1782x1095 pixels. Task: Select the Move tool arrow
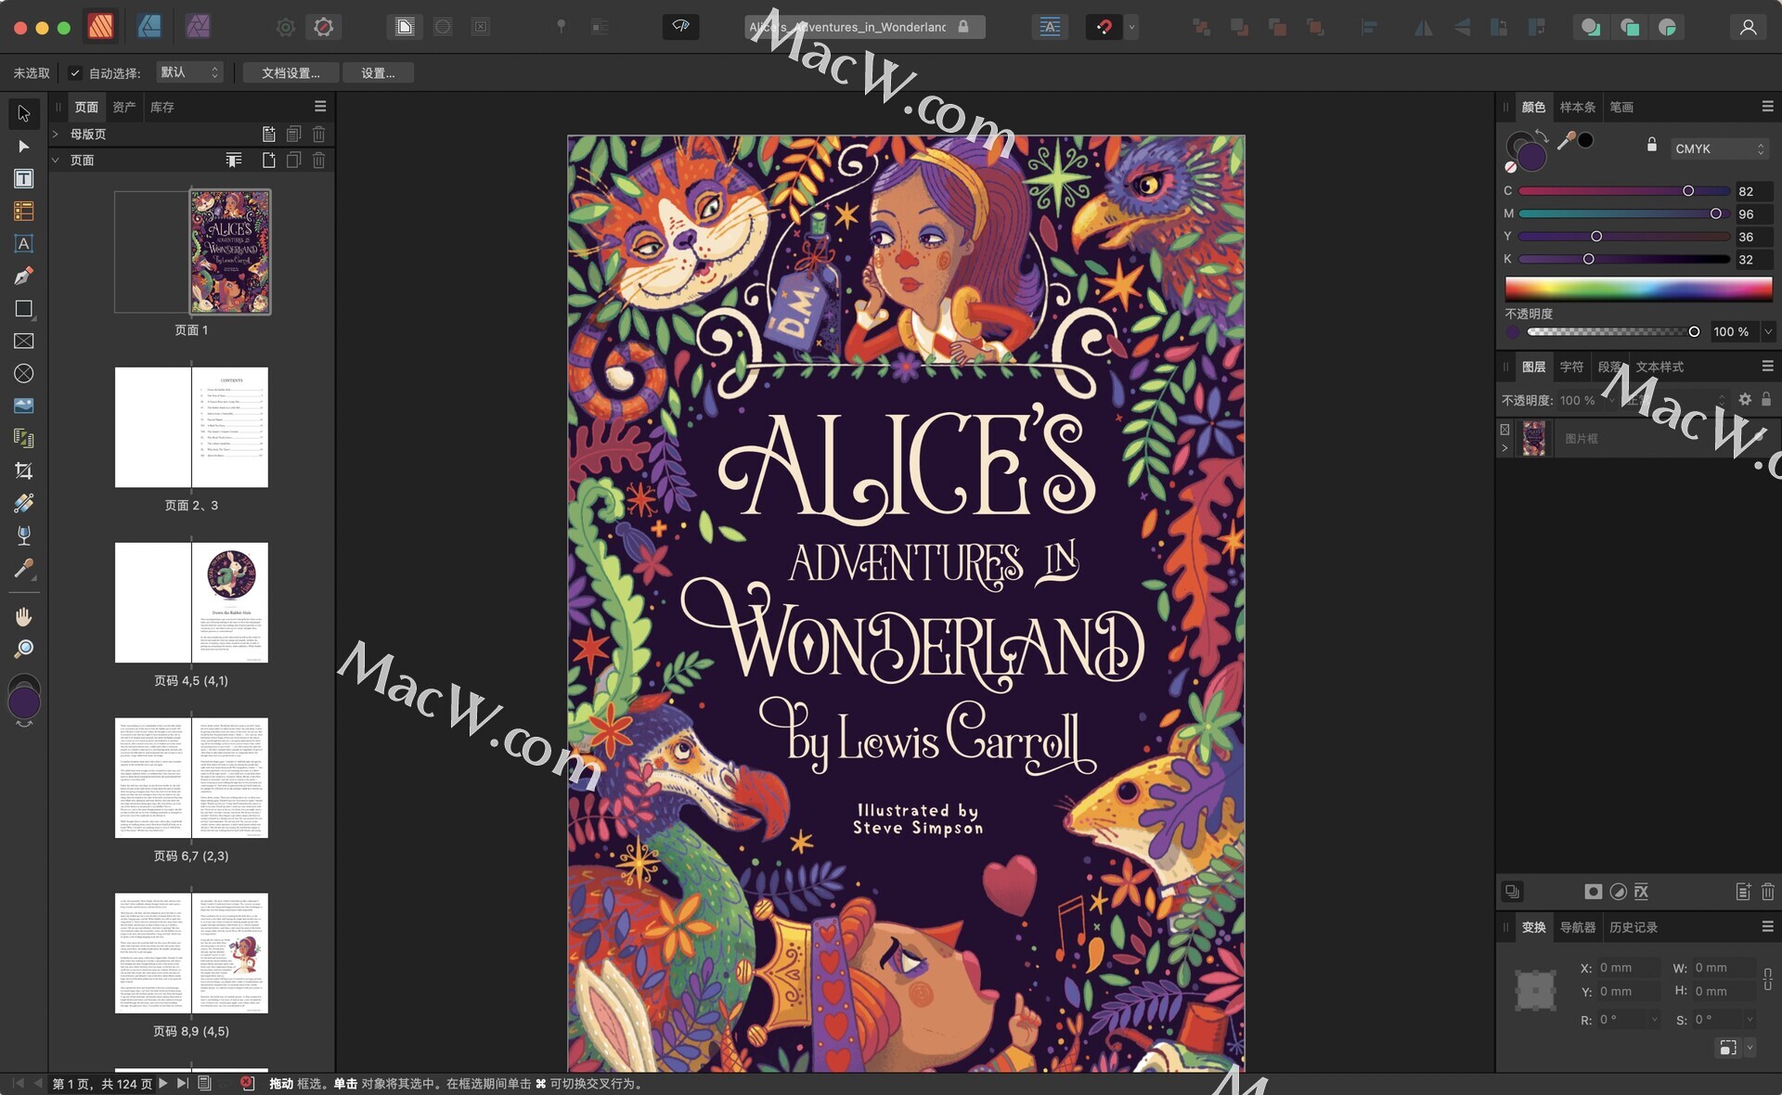(x=24, y=113)
